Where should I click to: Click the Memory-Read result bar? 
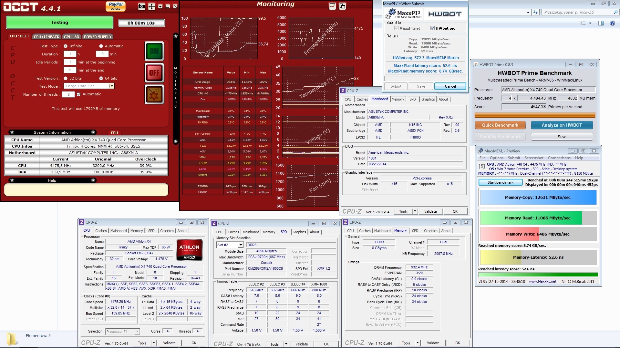click(x=538, y=218)
